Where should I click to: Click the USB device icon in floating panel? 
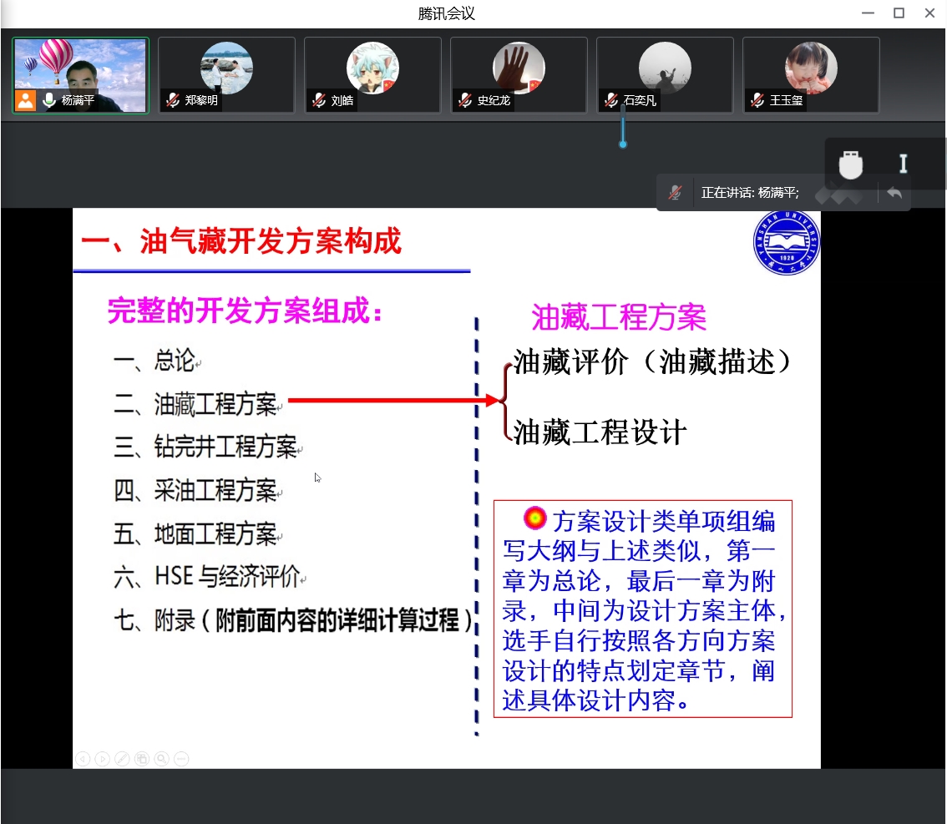[850, 164]
